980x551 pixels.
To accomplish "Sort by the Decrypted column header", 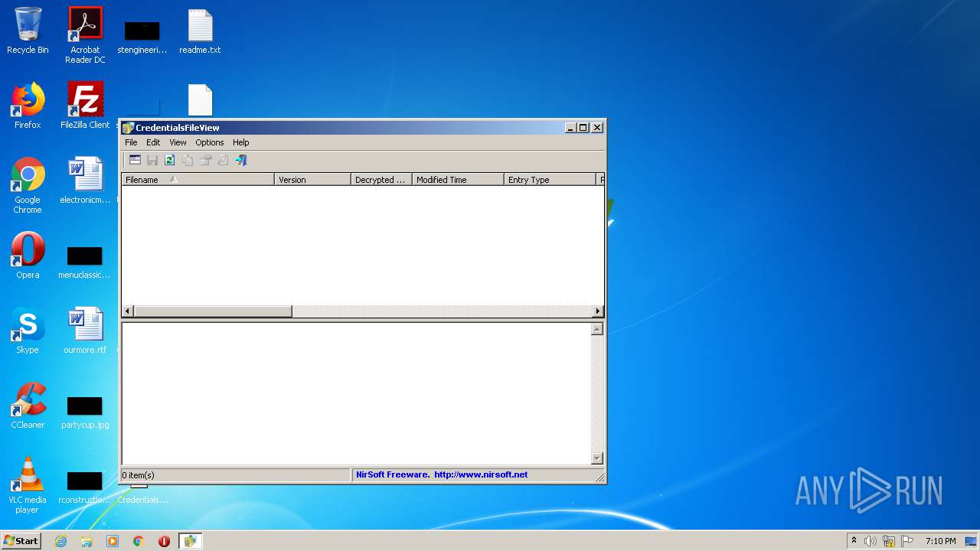I will pos(381,180).
